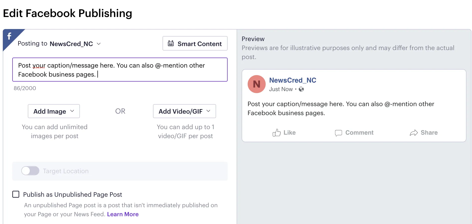Click the Preview section heading

pos(253,39)
